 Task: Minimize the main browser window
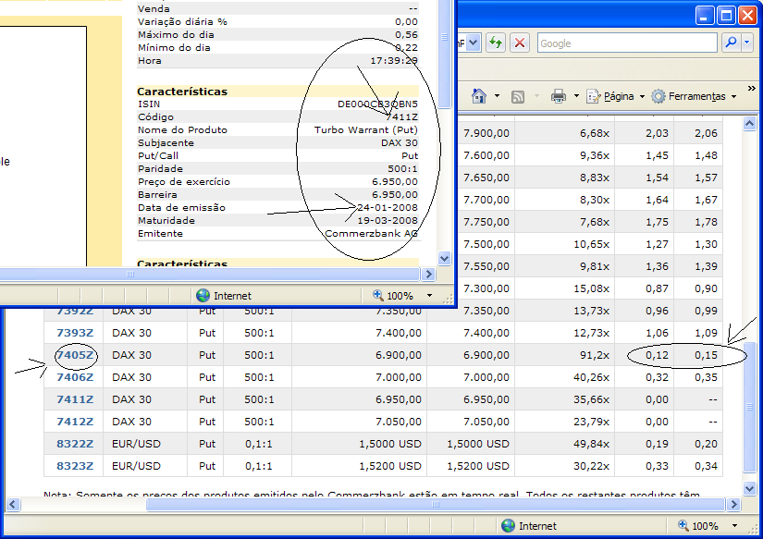point(704,16)
